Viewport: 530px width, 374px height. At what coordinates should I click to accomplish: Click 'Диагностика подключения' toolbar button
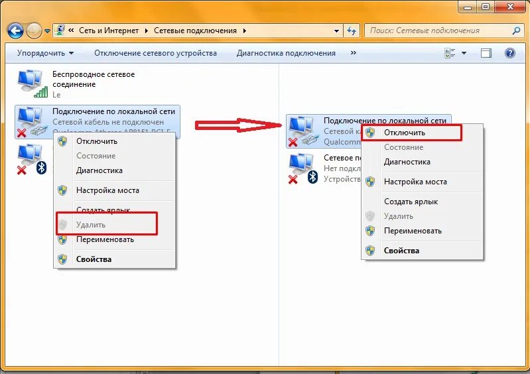pyautogui.click(x=286, y=53)
